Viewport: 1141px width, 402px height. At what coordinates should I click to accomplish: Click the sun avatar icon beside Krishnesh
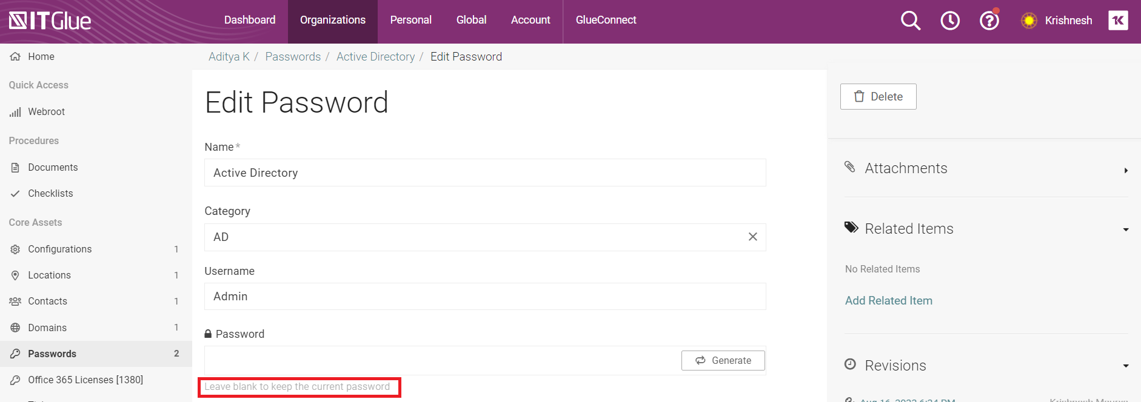pyautogui.click(x=1029, y=21)
